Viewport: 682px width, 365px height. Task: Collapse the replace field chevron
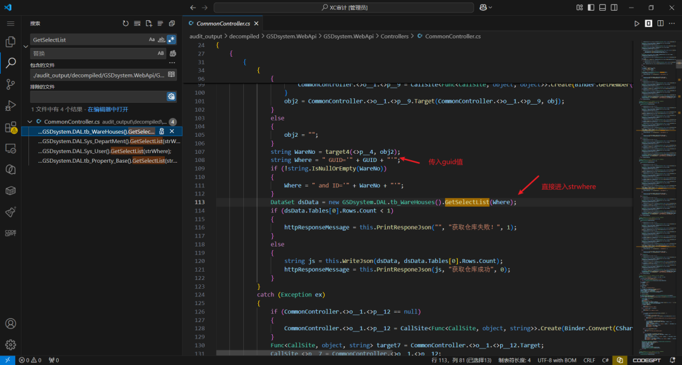coord(26,47)
